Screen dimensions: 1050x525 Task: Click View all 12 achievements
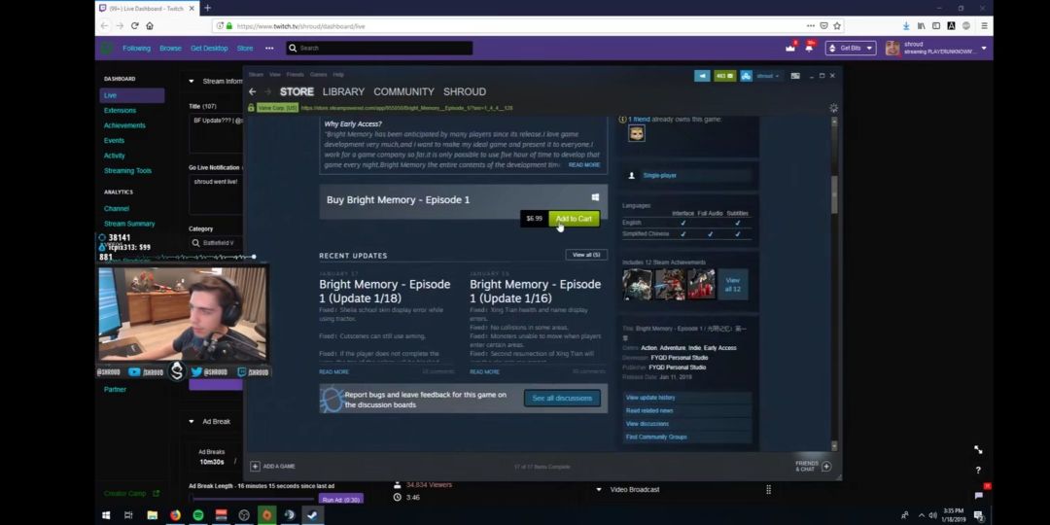[x=733, y=285]
